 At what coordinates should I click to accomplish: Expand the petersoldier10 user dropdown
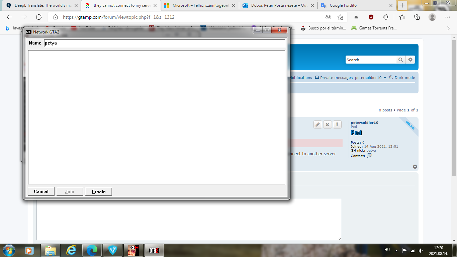(370, 78)
